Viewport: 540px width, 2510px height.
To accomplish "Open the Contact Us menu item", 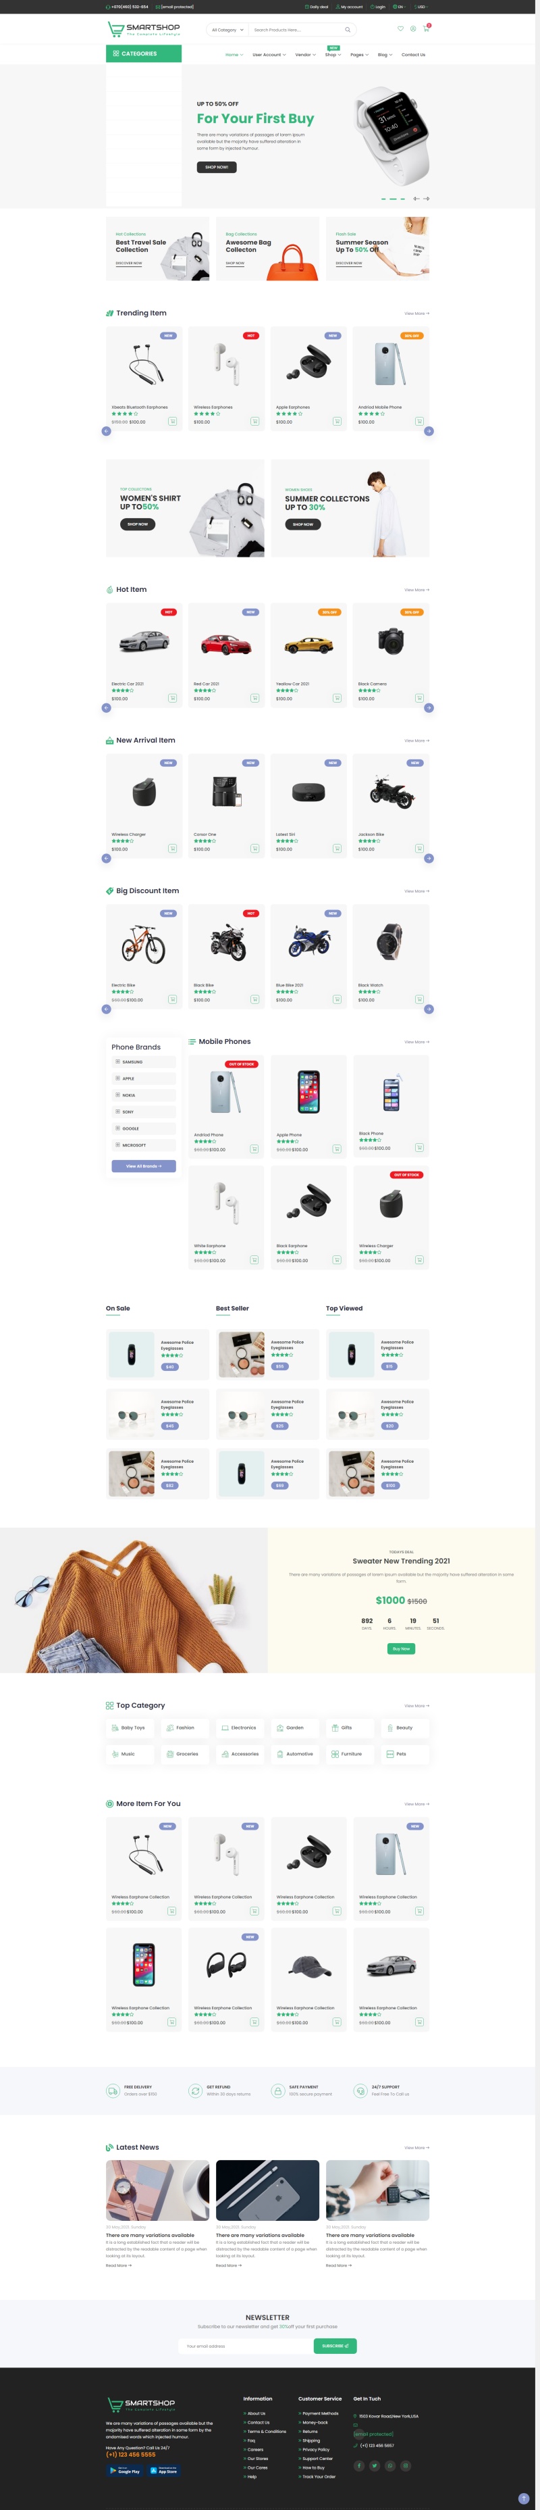I will click(x=414, y=55).
